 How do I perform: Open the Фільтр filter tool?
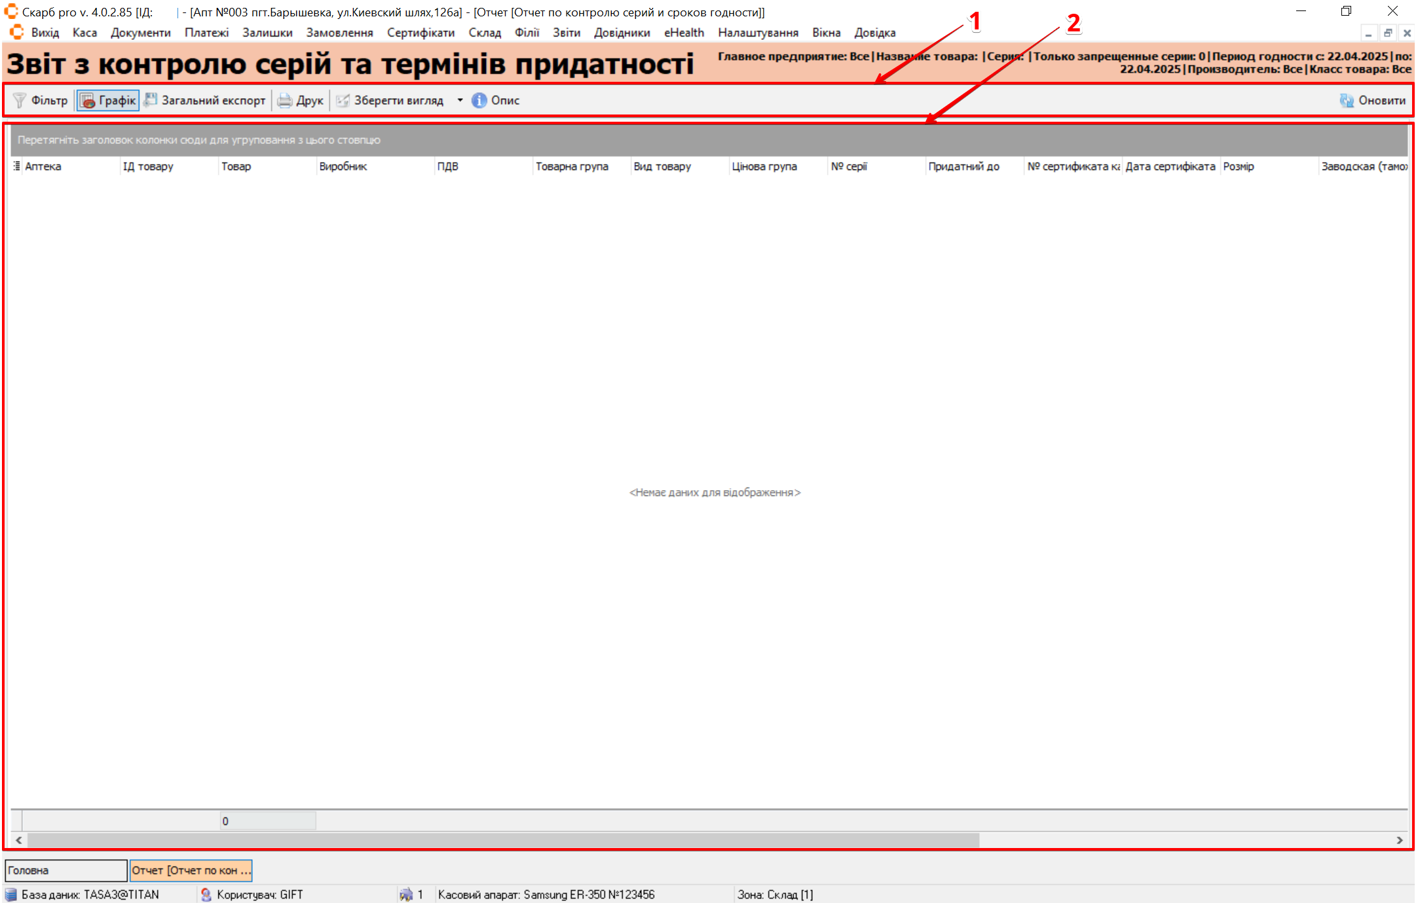(x=41, y=100)
